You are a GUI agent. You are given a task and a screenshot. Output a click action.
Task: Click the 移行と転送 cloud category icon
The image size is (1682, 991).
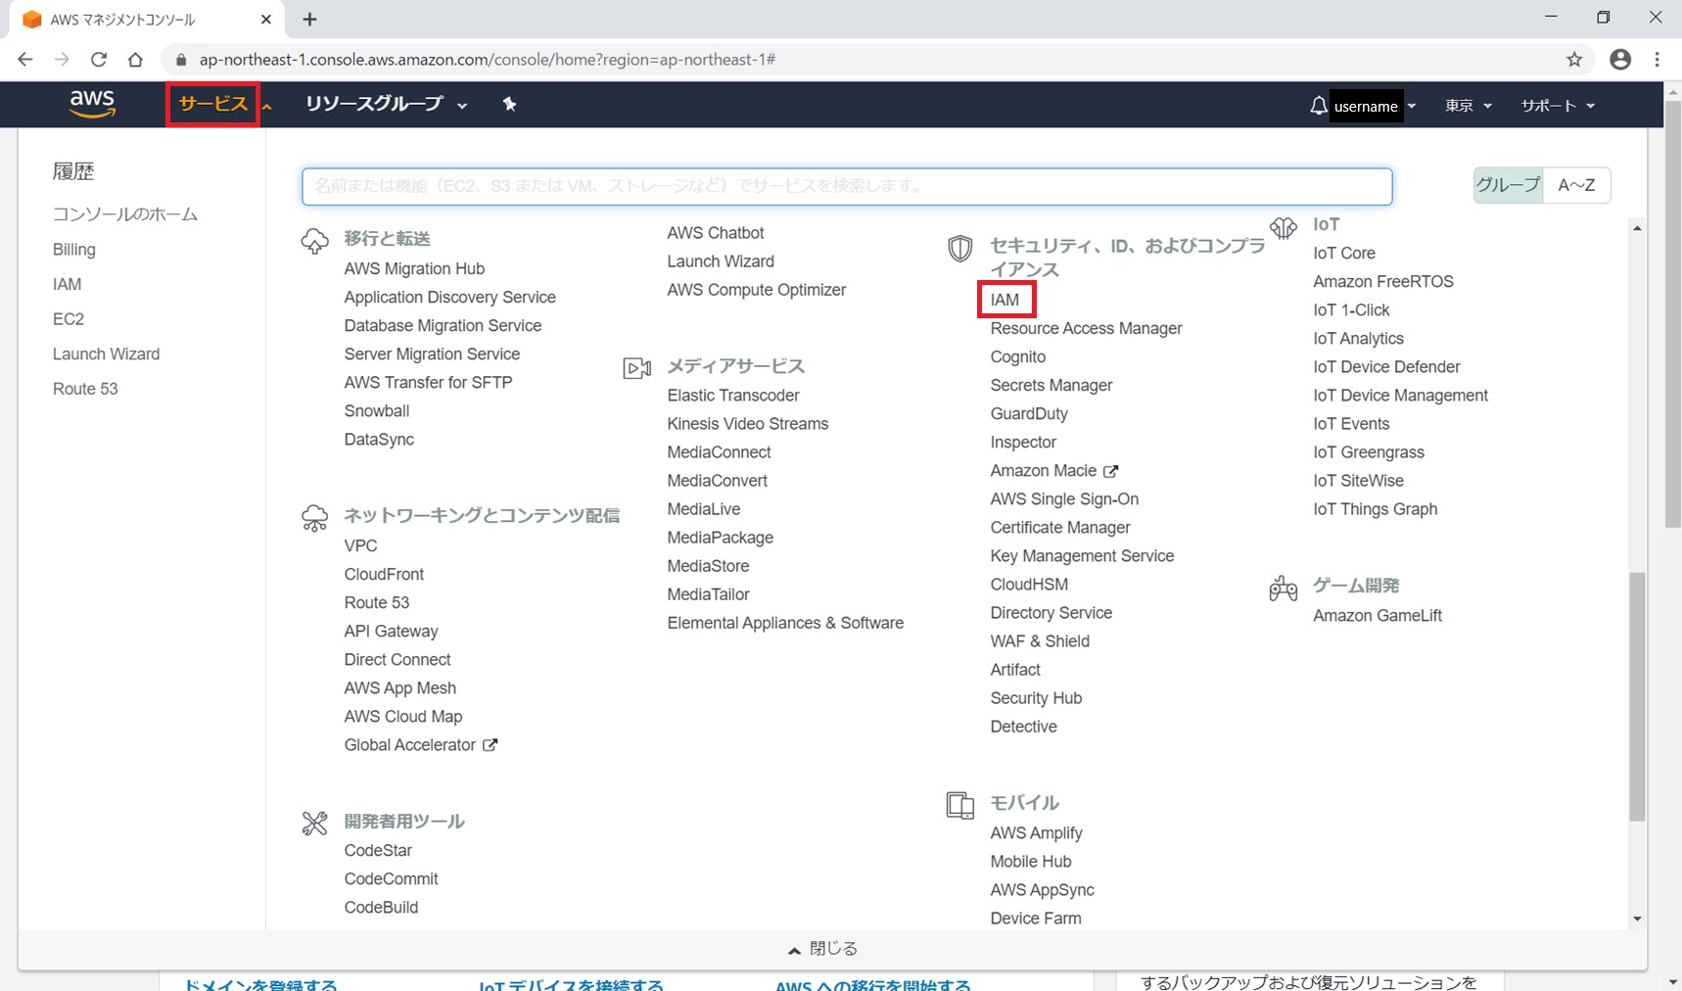tap(314, 241)
